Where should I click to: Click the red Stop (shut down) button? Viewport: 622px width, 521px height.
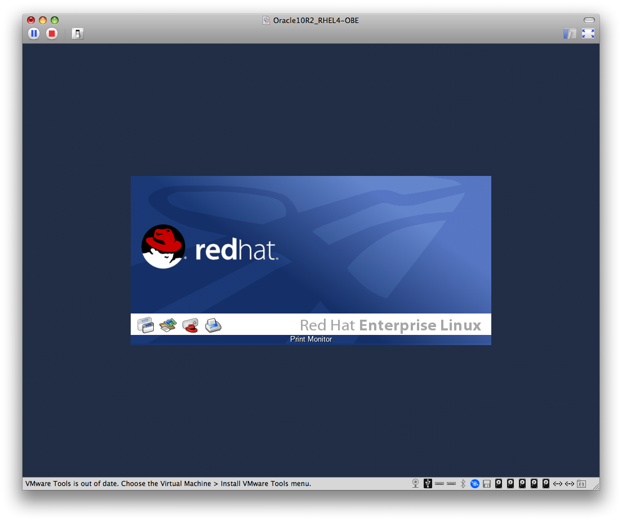tap(52, 34)
